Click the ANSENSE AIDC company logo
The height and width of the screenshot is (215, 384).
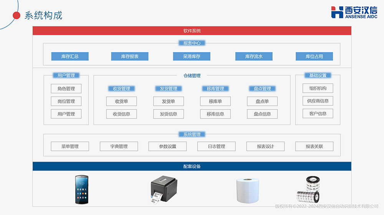click(354, 12)
